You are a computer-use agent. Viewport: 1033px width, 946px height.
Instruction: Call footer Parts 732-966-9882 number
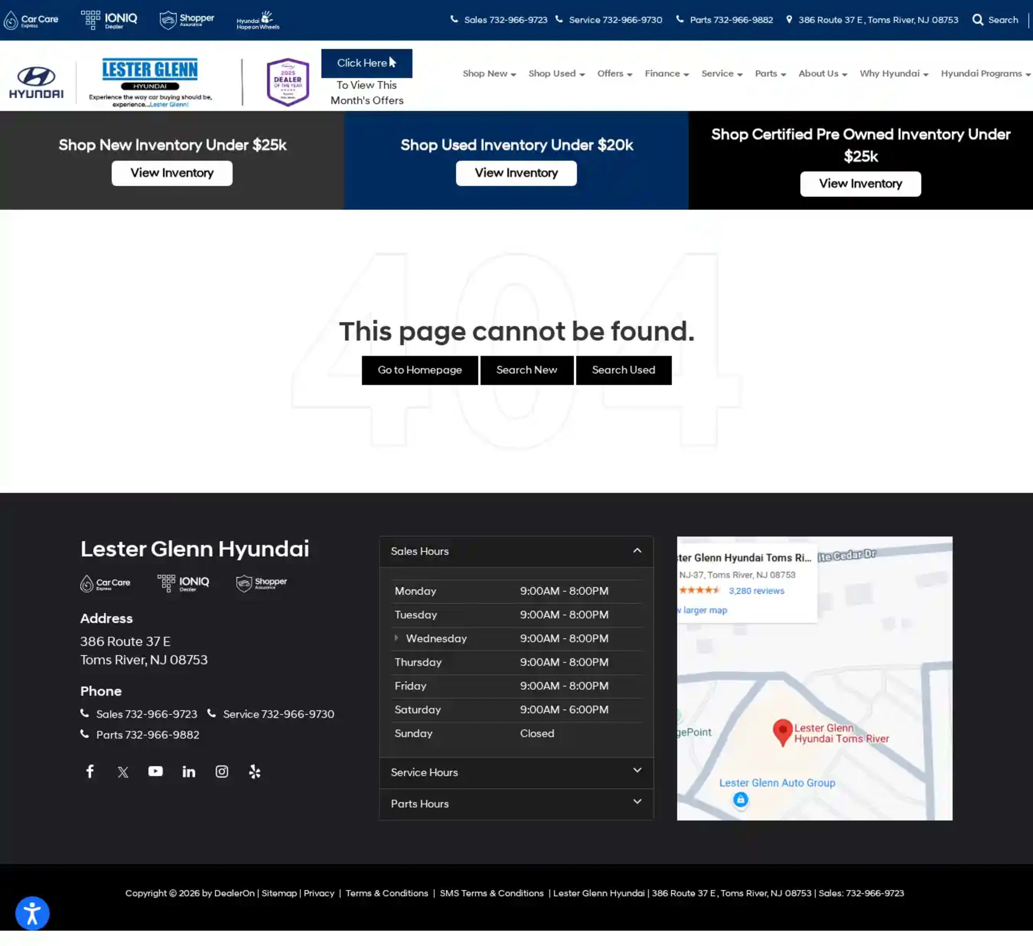point(140,735)
